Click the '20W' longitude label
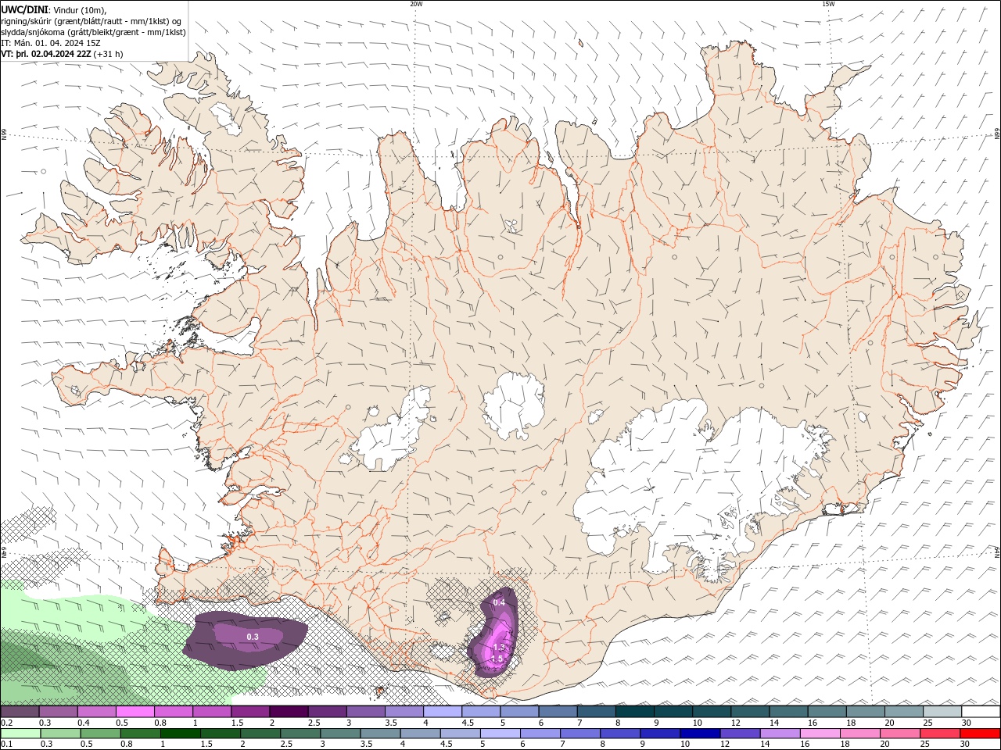This screenshot has height=750, width=1001. [416, 4]
